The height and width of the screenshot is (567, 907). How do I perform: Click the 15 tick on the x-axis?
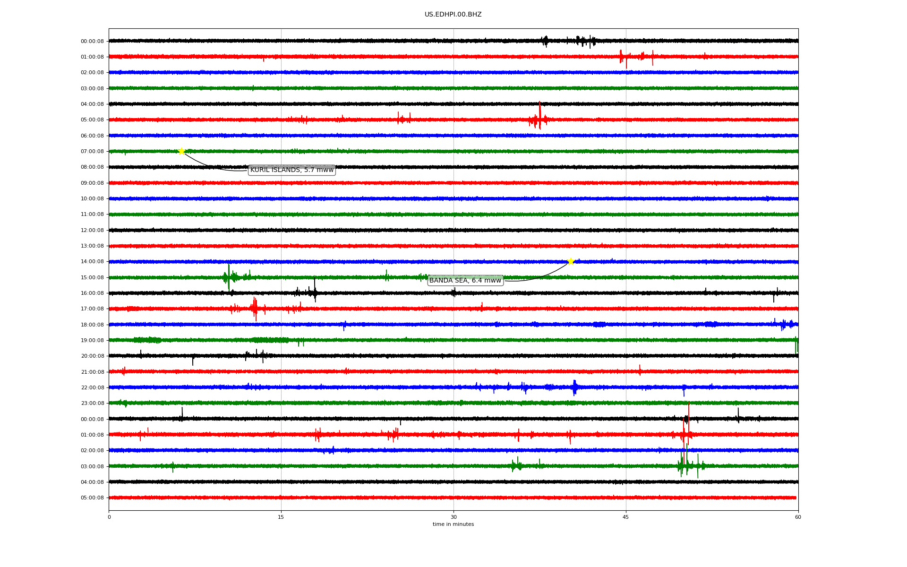coord(281,517)
